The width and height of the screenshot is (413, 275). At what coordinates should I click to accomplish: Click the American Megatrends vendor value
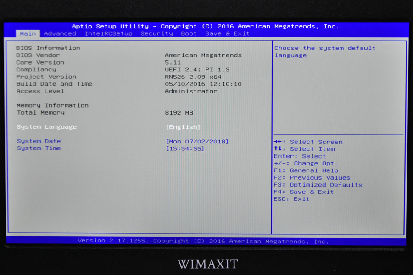tap(203, 55)
